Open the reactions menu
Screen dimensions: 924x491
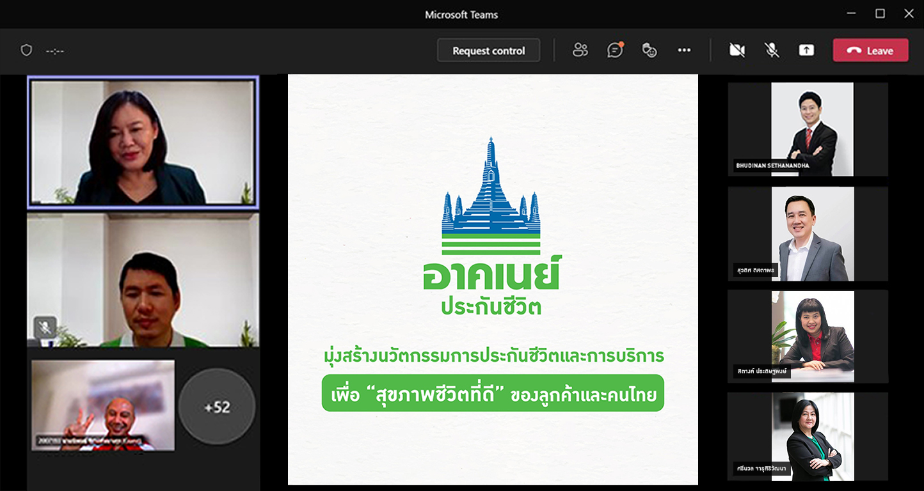[x=649, y=51]
